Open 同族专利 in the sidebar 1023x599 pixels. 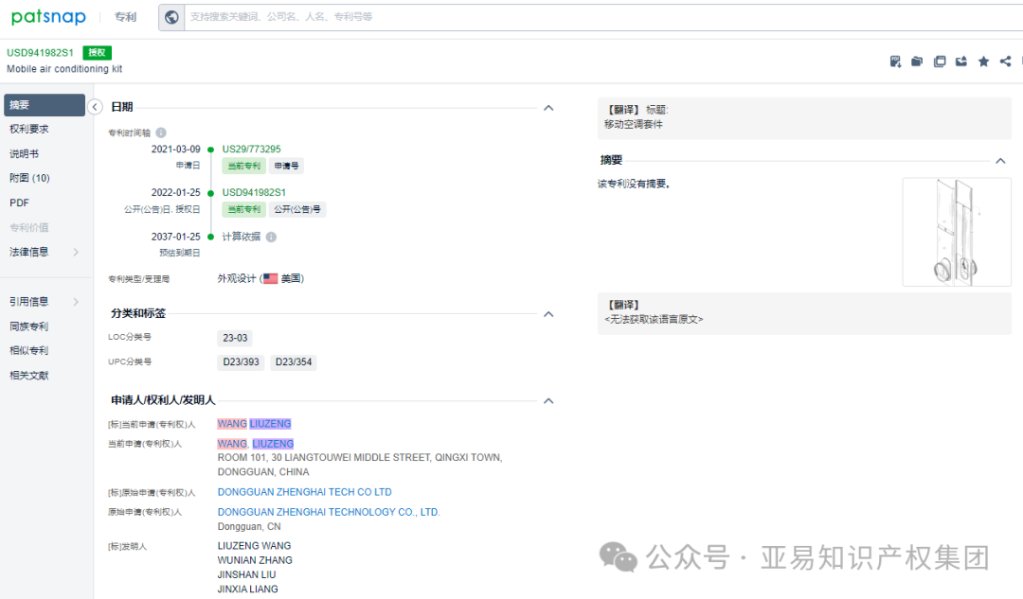(28, 326)
